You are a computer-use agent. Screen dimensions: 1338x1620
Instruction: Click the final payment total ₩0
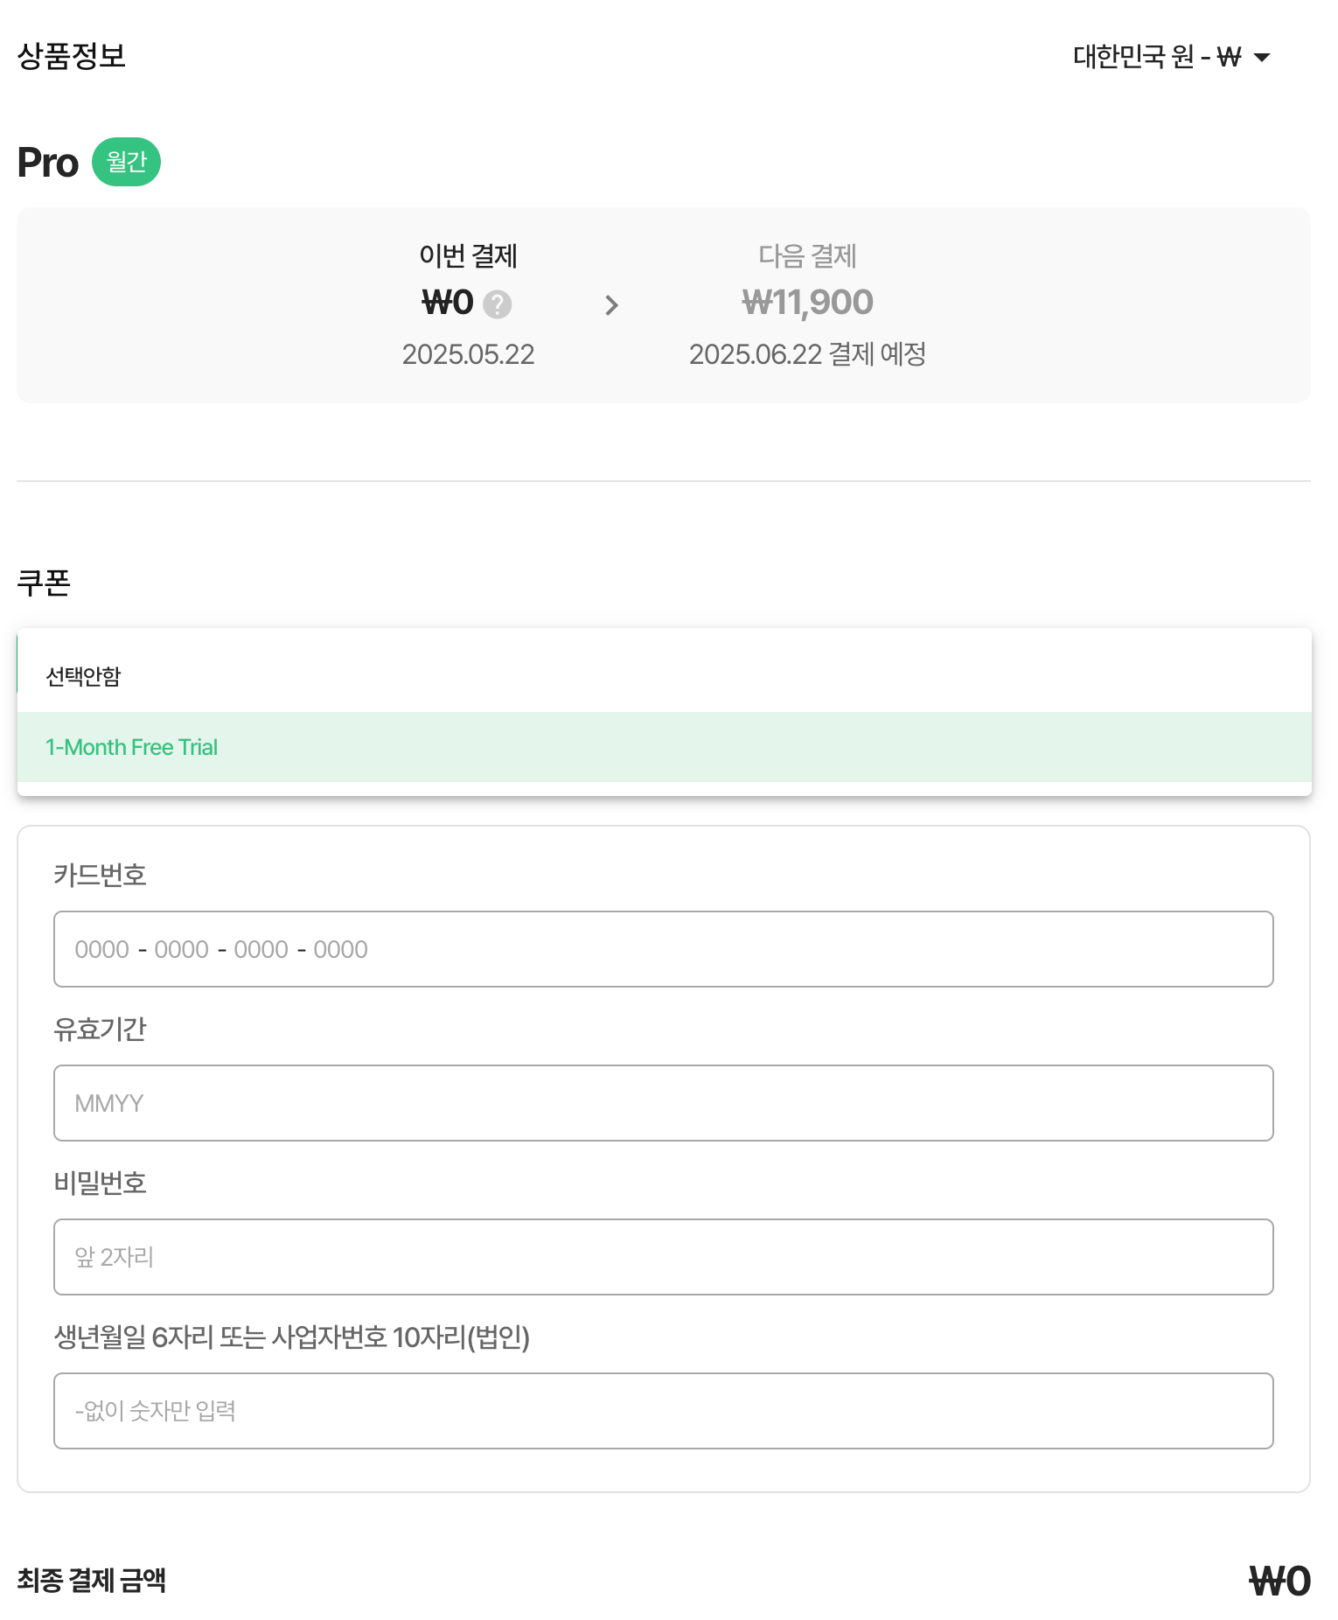pyautogui.click(x=1279, y=1582)
